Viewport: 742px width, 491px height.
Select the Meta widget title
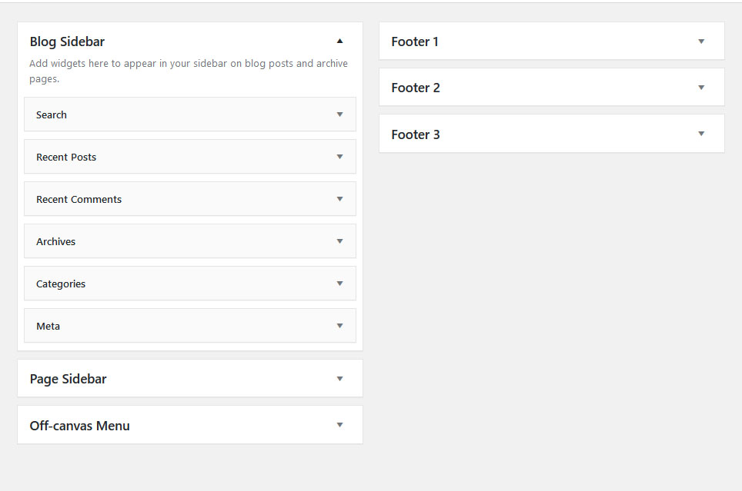(x=48, y=326)
